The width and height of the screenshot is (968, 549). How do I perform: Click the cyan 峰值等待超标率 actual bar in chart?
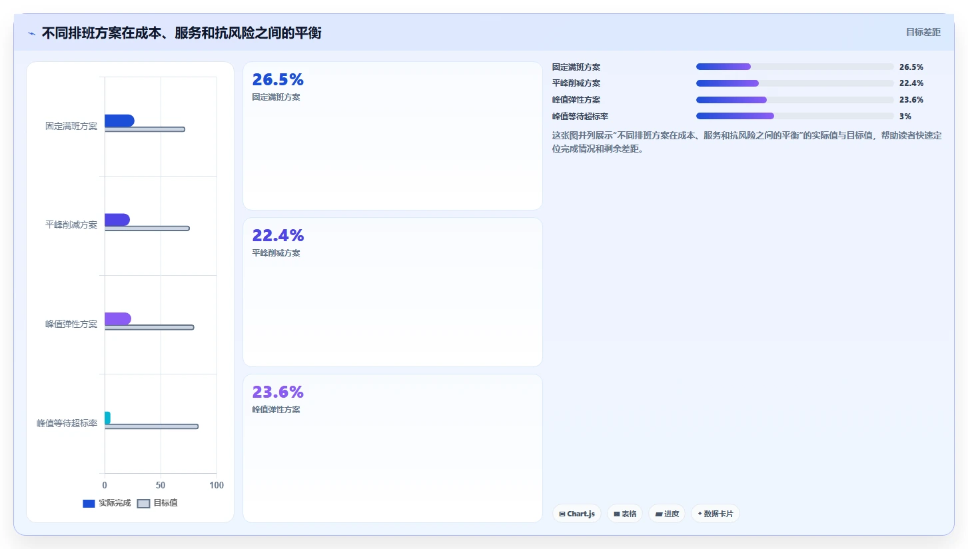(x=107, y=418)
